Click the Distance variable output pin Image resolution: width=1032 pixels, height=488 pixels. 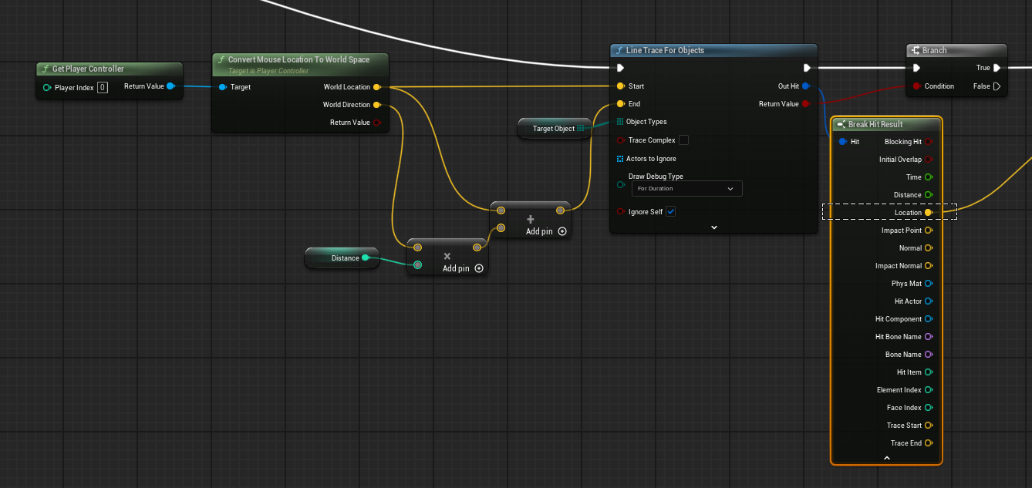pos(366,257)
